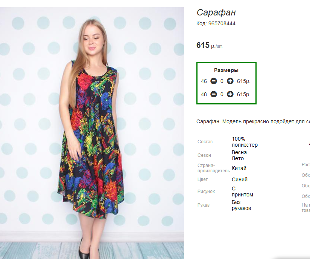The height and width of the screenshot is (259, 310).
Task: Select the size 46 label
Action: click(x=204, y=81)
